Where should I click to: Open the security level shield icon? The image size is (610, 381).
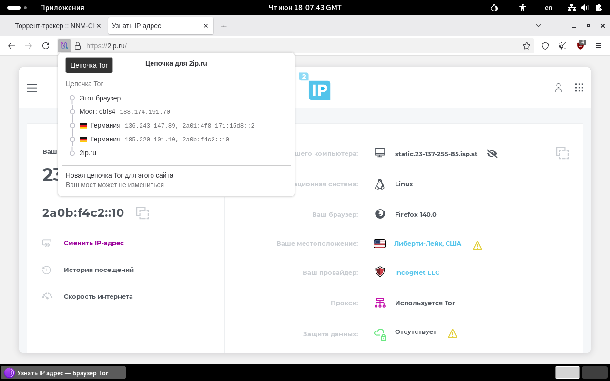[545, 46]
